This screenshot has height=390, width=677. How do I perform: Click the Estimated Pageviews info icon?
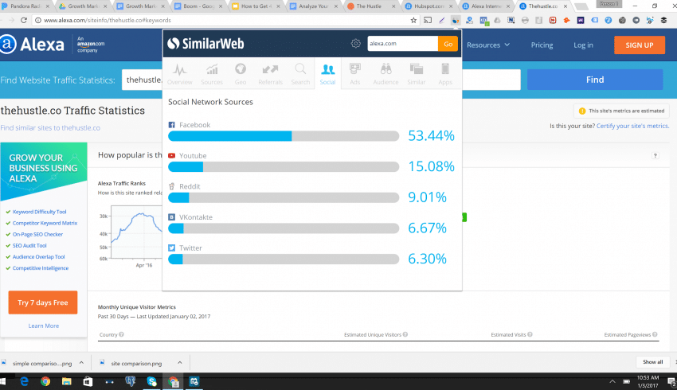[x=655, y=334]
